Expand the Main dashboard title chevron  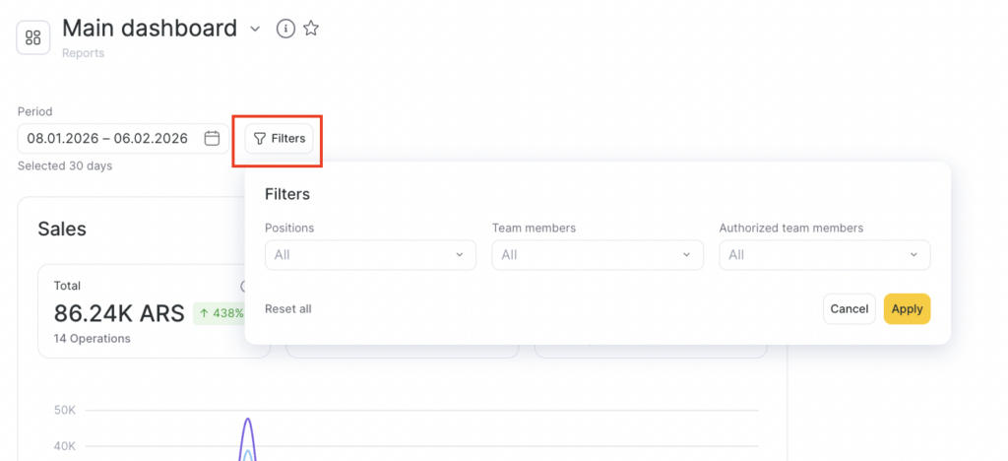255,30
